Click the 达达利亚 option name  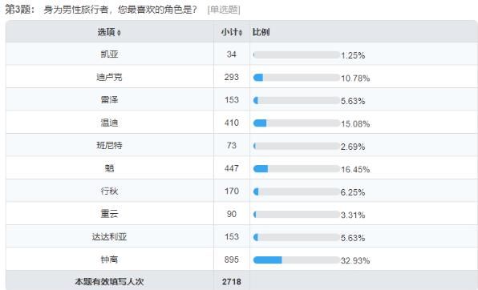point(109,236)
